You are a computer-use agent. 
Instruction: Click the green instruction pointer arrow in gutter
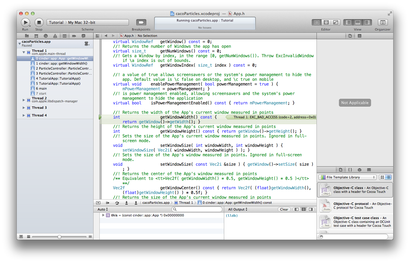100,117
